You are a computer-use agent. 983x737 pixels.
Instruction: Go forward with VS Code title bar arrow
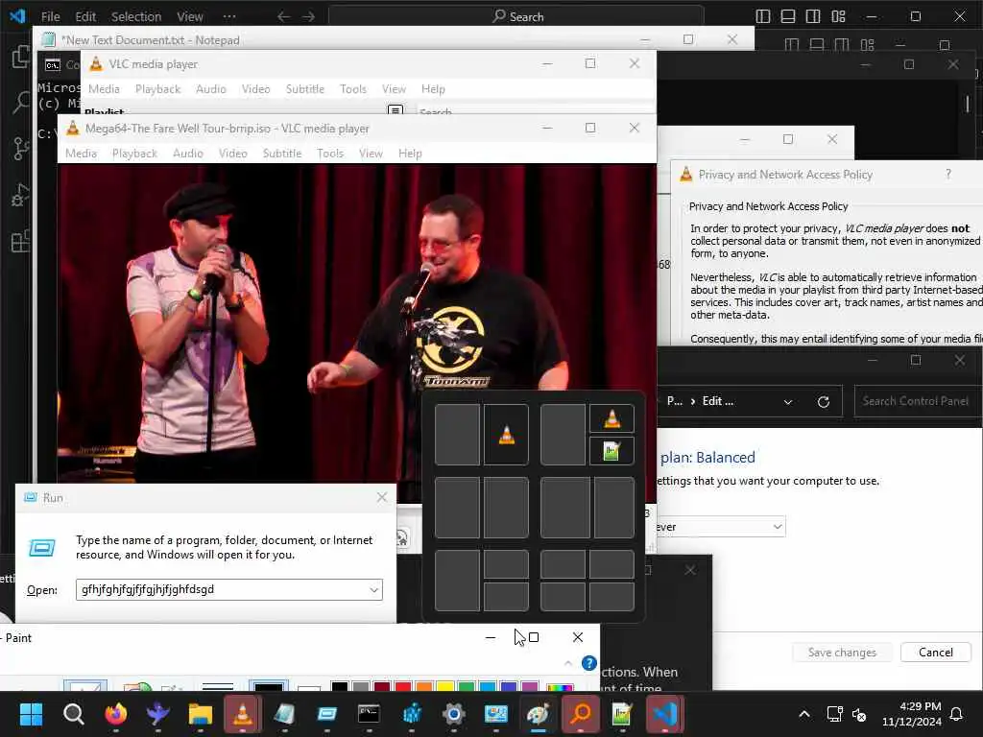pos(308,17)
